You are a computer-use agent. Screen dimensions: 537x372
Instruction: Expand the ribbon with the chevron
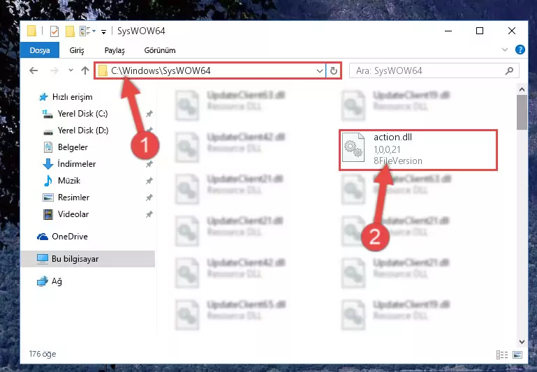tap(504, 50)
